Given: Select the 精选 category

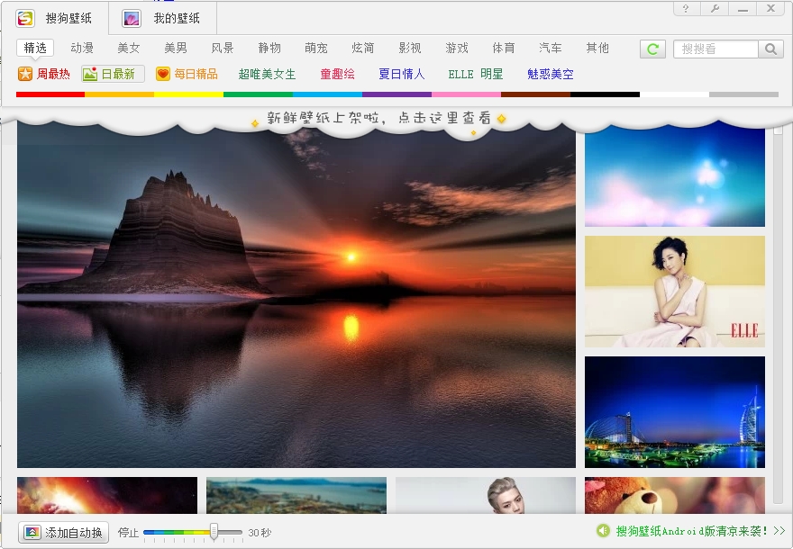Looking at the screenshot, I should pyautogui.click(x=35, y=48).
